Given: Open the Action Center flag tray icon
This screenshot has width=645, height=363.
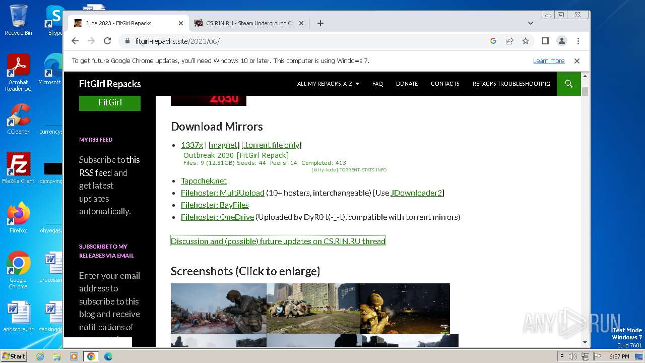Looking at the screenshot, I should point(597,356).
